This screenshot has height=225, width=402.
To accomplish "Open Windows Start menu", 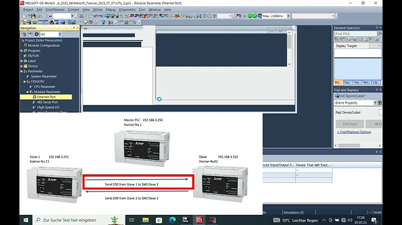I will (26, 220).
